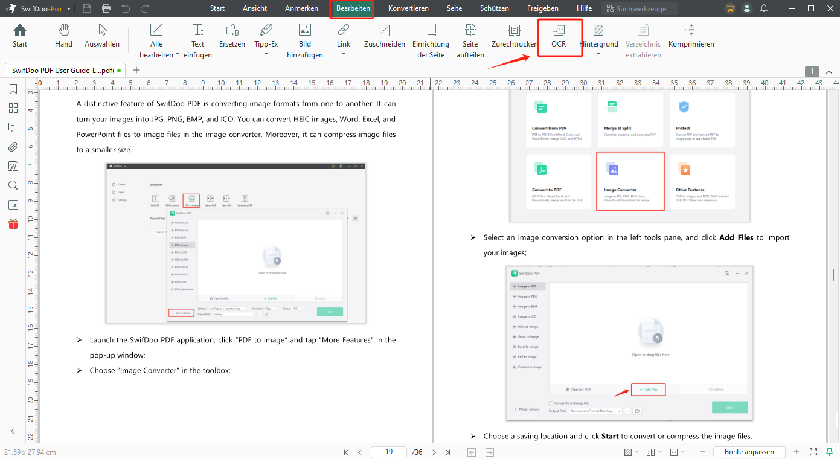Open the attachments paperclip panel
840x459 pixels.
click(13, 147)
